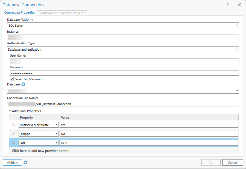Open the Port property dropdown
The height and width of the screenshot is (169, 246).
(57, 143)
